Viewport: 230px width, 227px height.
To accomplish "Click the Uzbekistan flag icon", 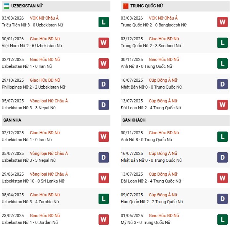I will click(7, 6).
